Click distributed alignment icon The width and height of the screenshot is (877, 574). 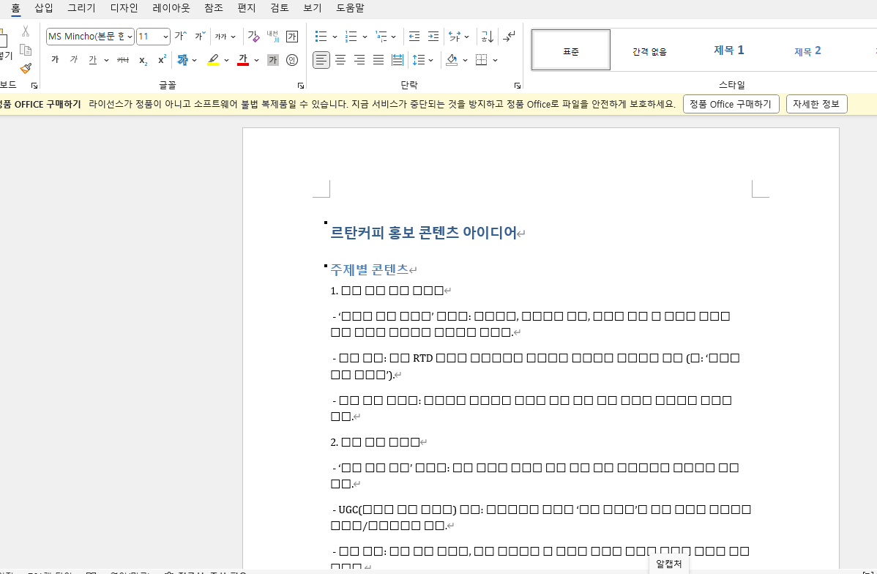[x=398, y=60]
